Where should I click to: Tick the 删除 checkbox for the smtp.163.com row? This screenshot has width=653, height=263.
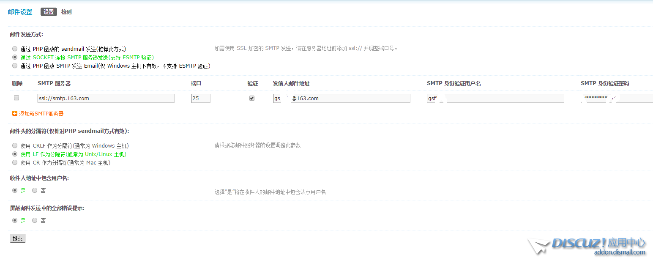click(x=16, y=98)
